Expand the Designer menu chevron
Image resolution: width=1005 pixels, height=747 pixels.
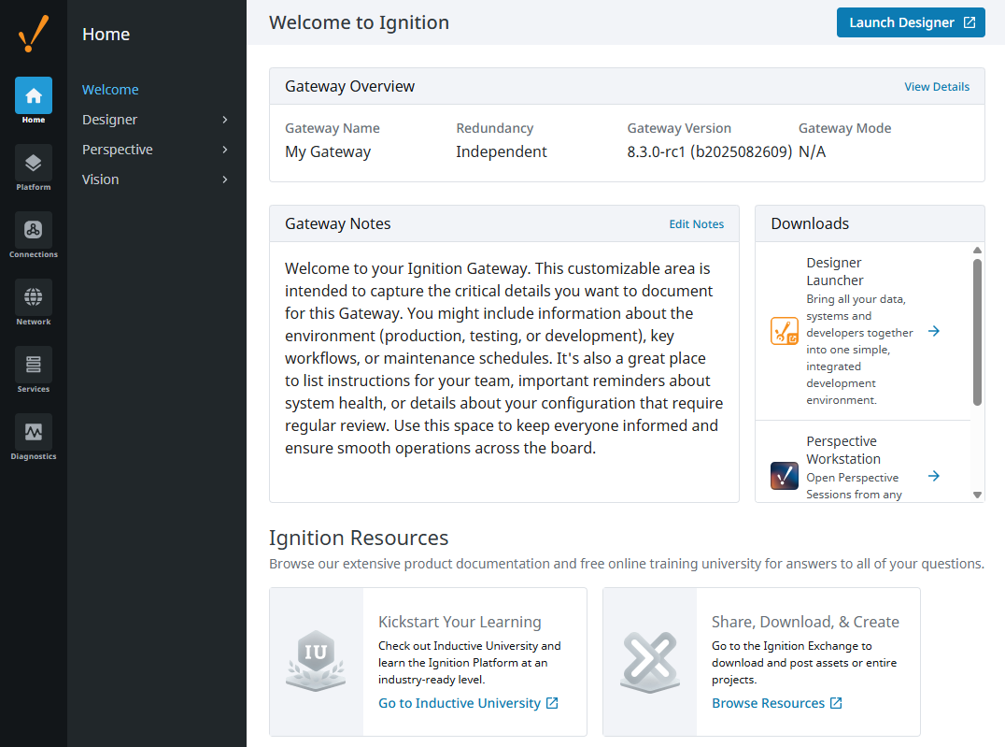click(x=225, y=120)
